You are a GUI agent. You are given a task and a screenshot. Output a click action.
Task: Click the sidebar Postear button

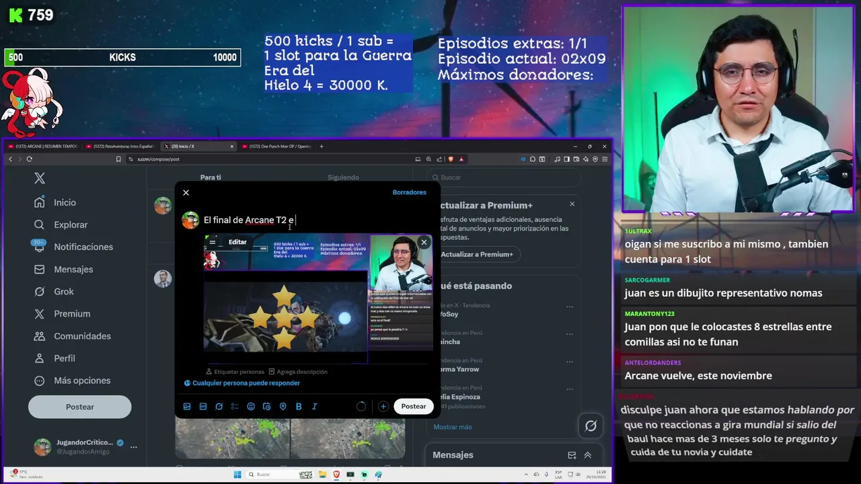79,407
